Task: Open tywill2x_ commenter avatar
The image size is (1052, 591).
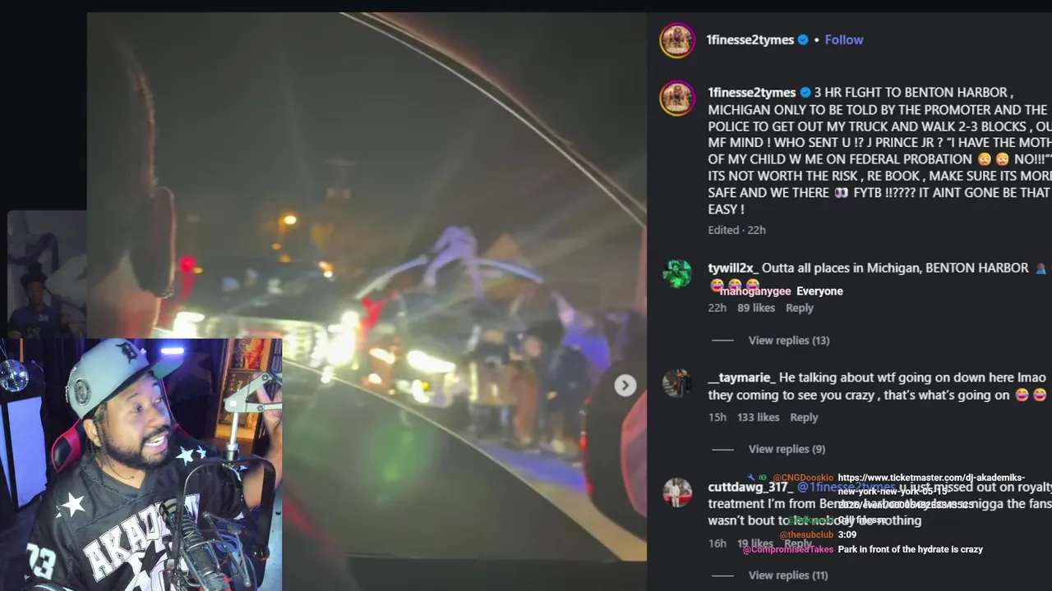Action: pyautogui.click(x=677, y=274)
